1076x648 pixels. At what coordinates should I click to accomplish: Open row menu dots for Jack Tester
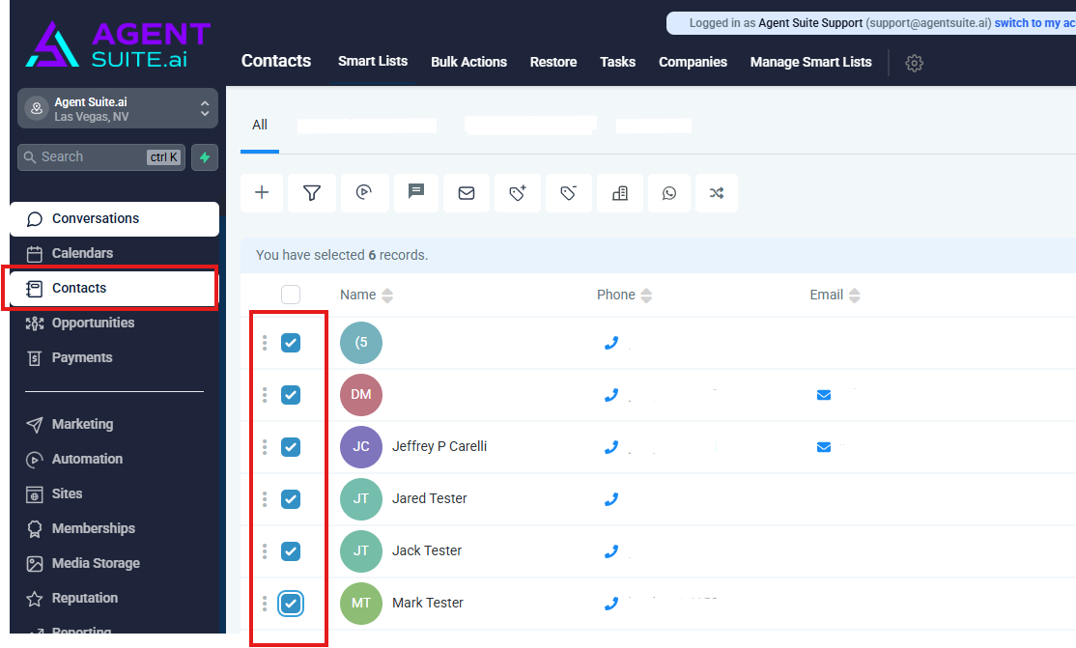coord(265,551)
